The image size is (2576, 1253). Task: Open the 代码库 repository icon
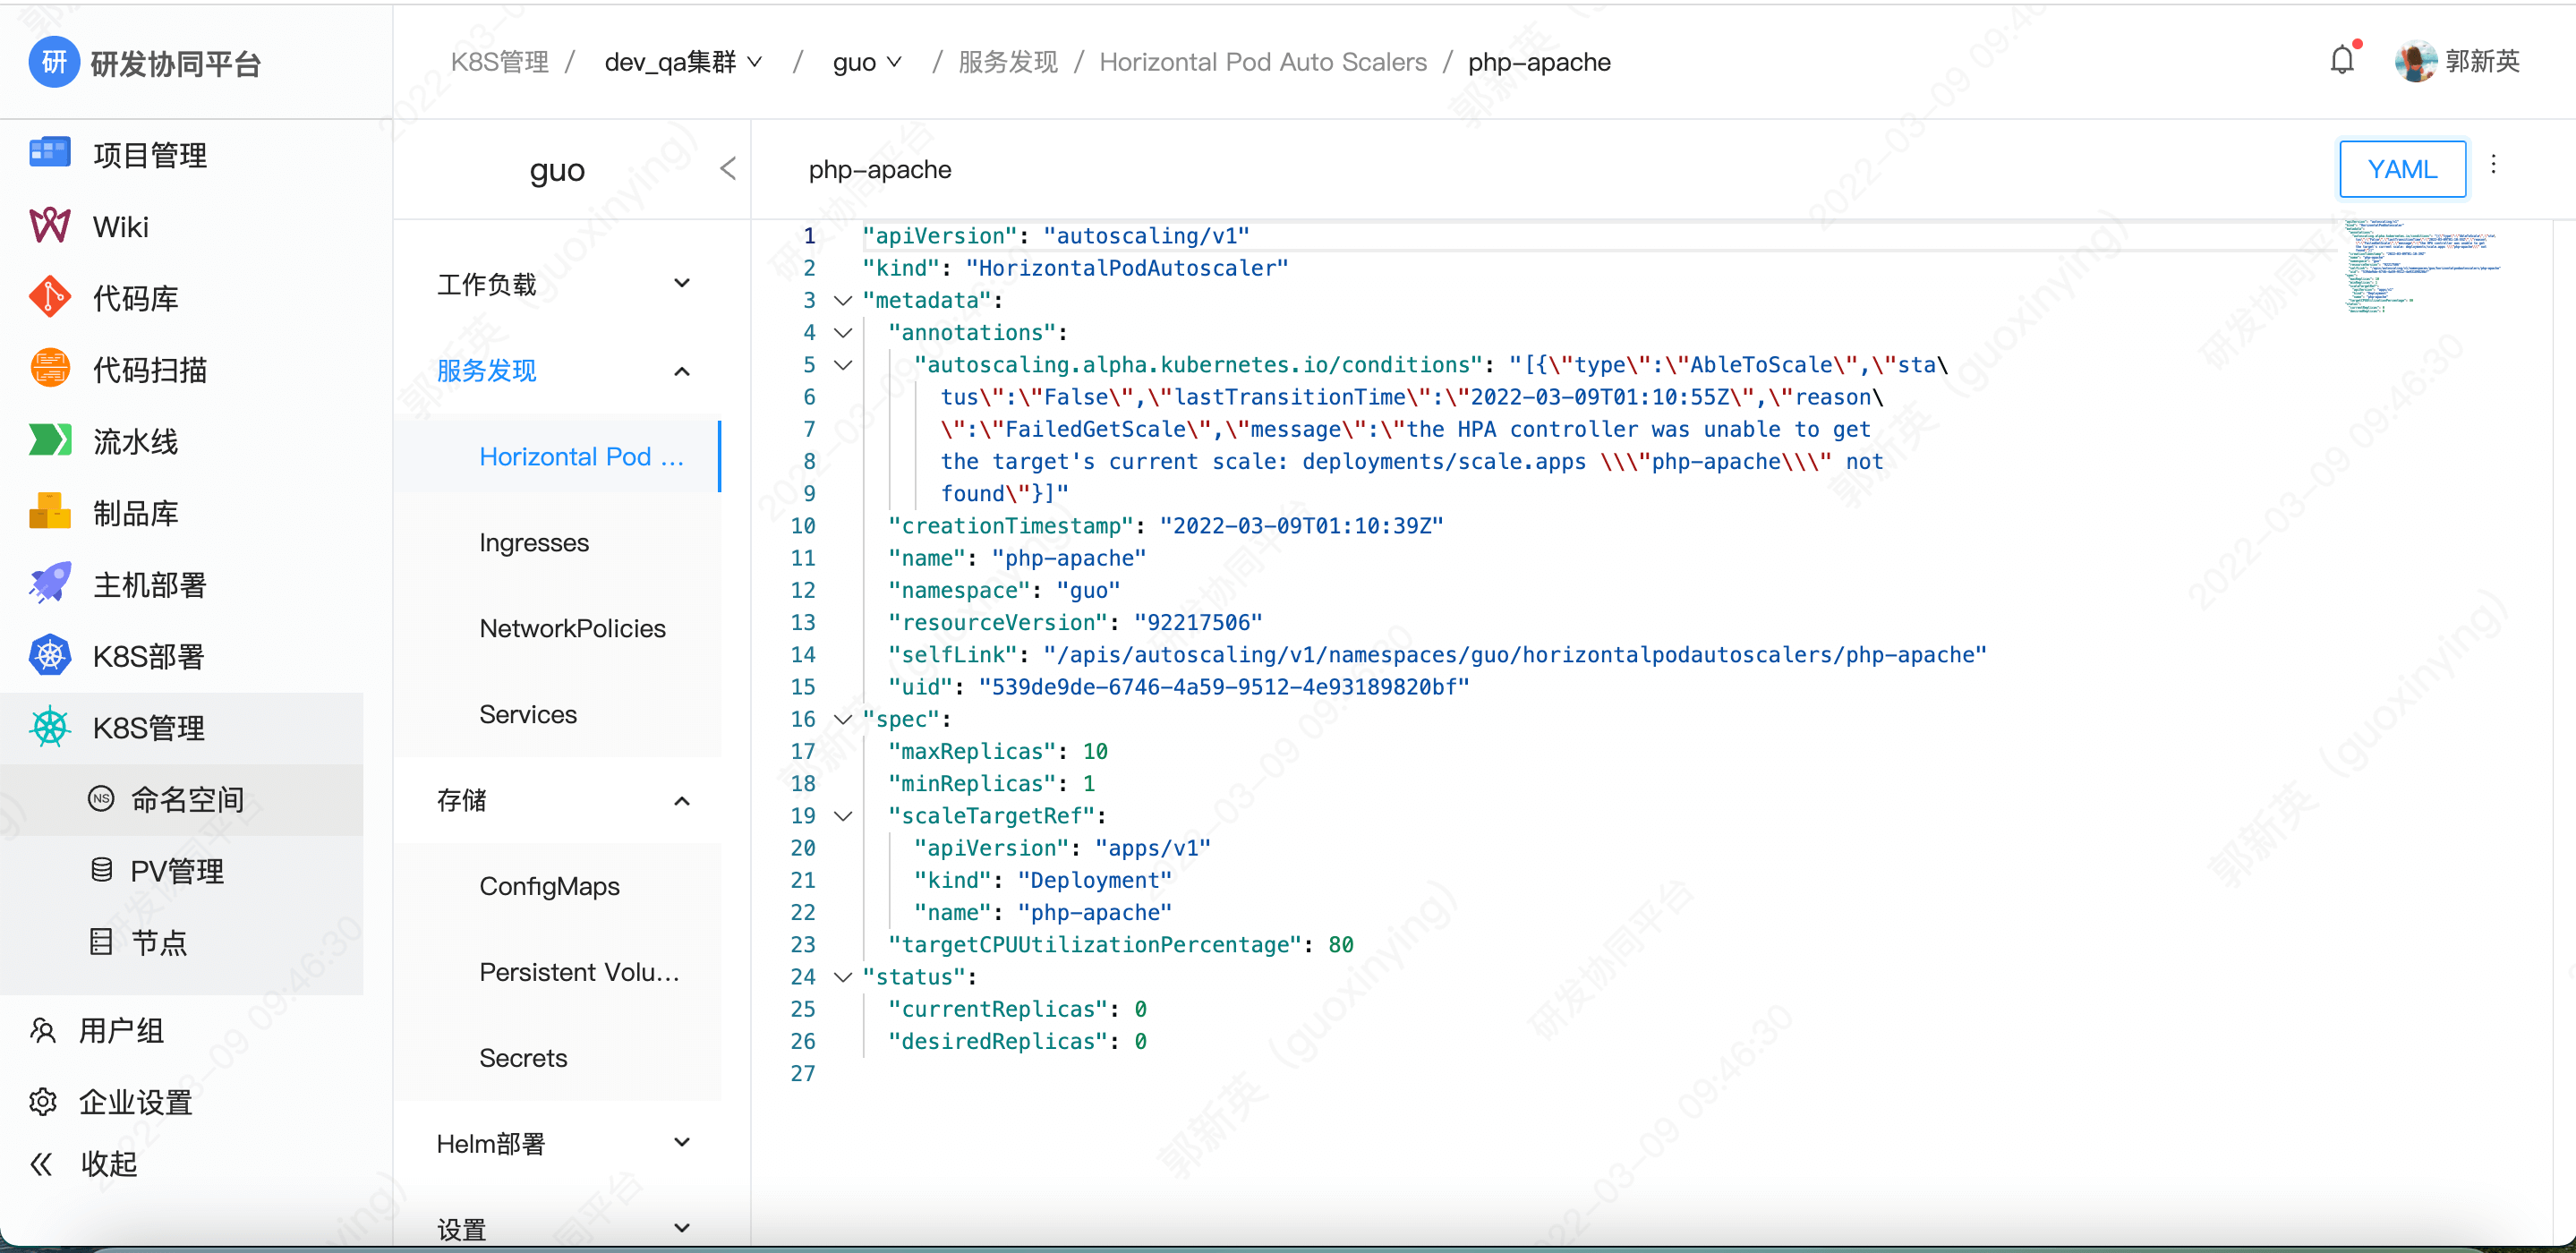point(49,297)
